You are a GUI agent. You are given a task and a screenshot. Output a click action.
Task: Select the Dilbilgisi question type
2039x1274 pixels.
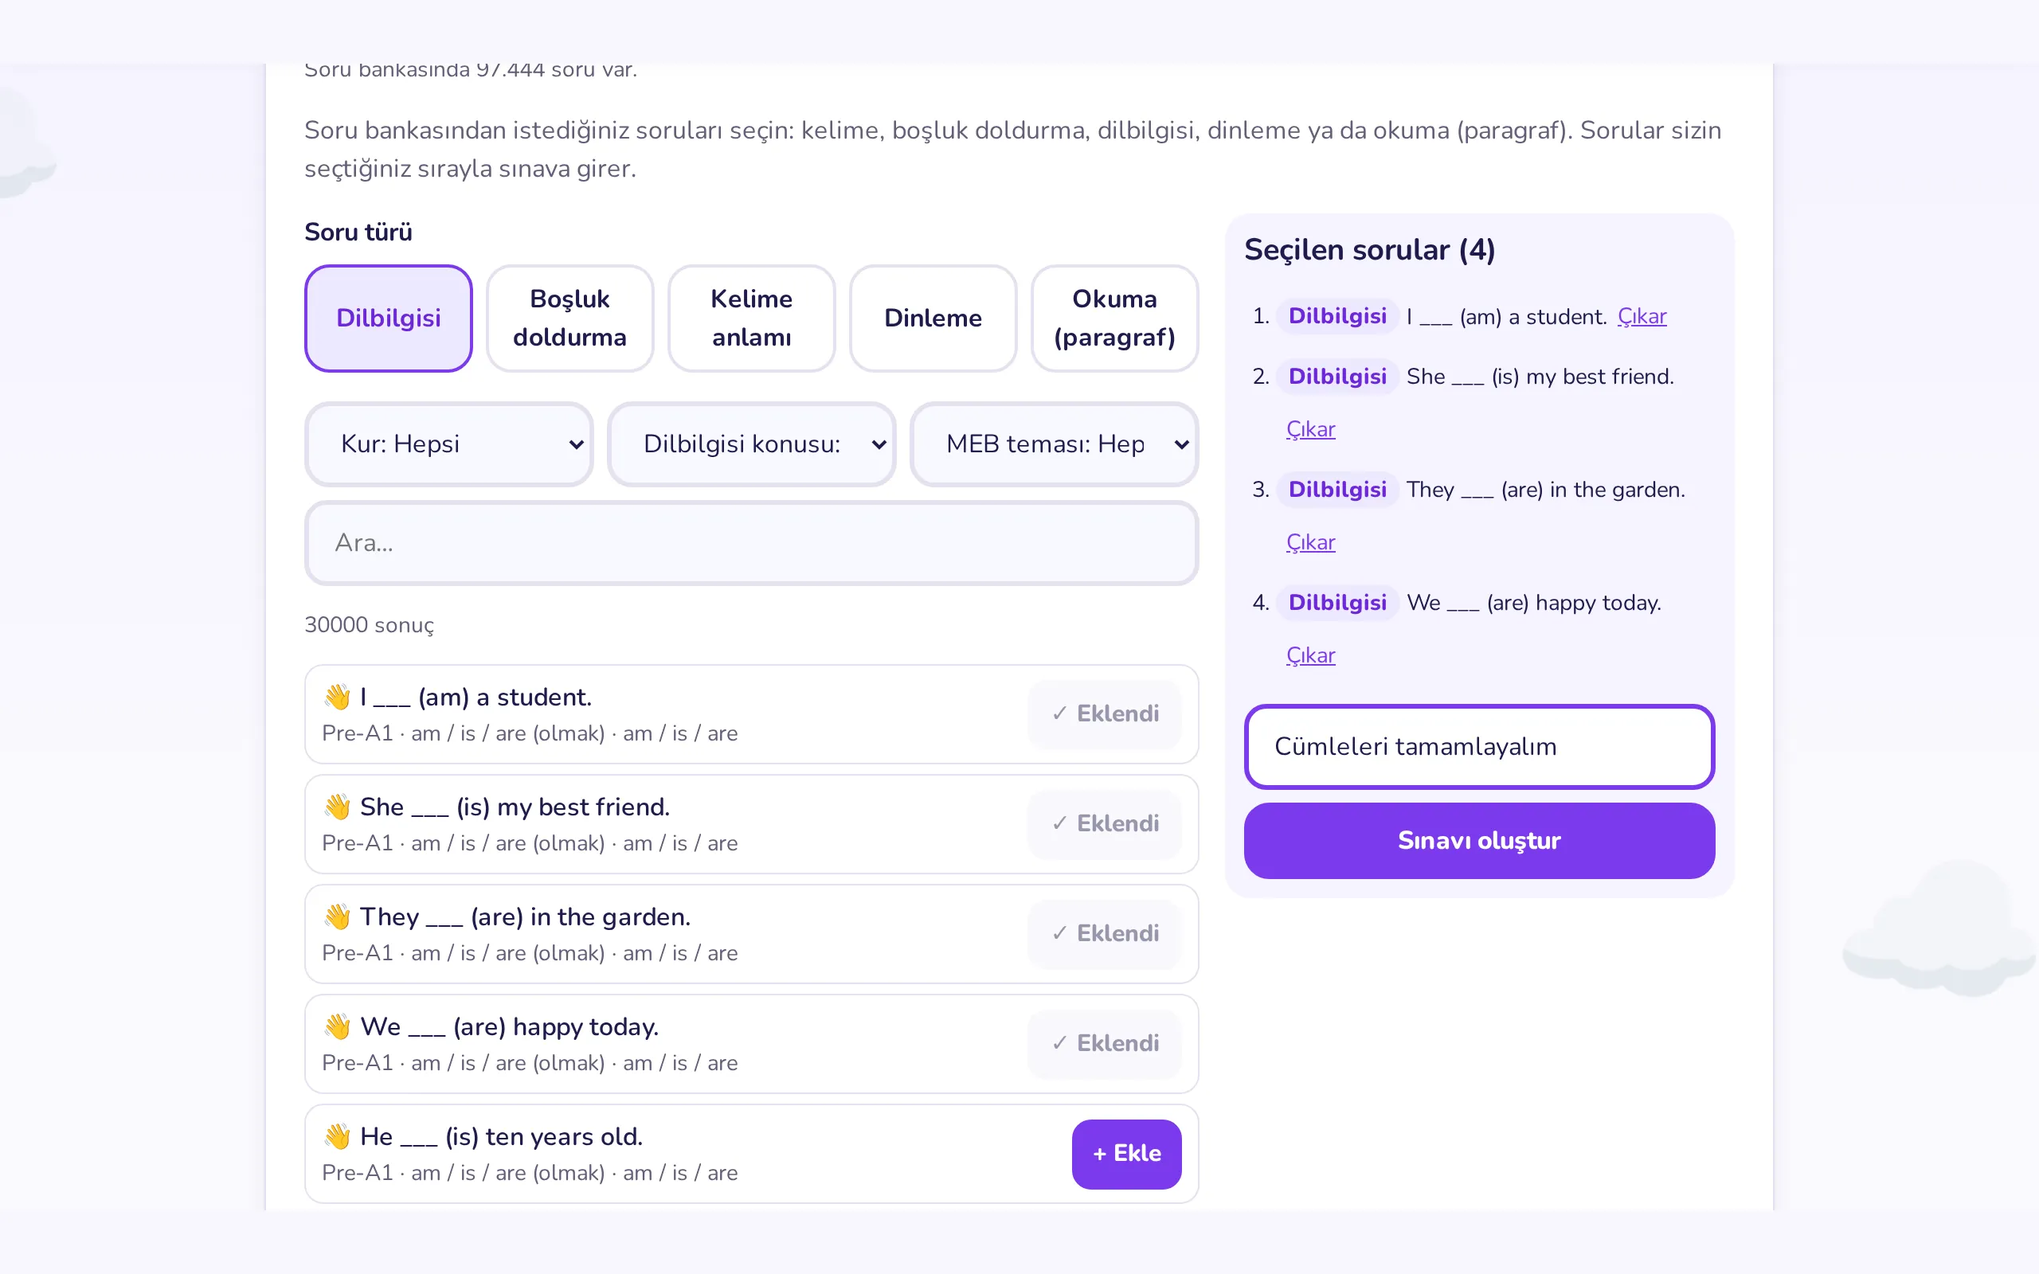point(388,318)
